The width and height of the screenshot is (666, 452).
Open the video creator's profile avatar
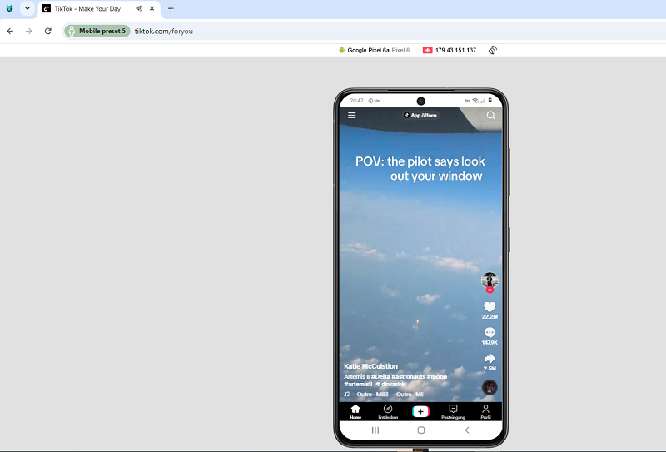click(490, 280)
